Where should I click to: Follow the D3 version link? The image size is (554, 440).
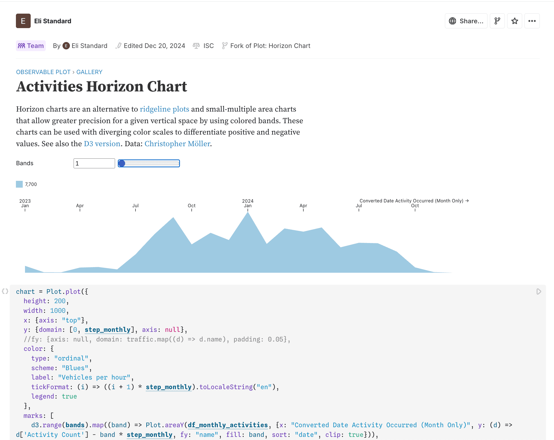coord(102,144)
